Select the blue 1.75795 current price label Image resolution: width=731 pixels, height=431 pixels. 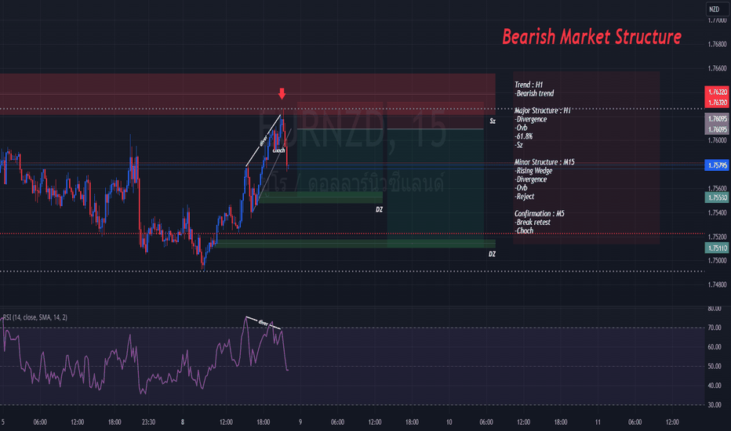click(x=717, y=165)
